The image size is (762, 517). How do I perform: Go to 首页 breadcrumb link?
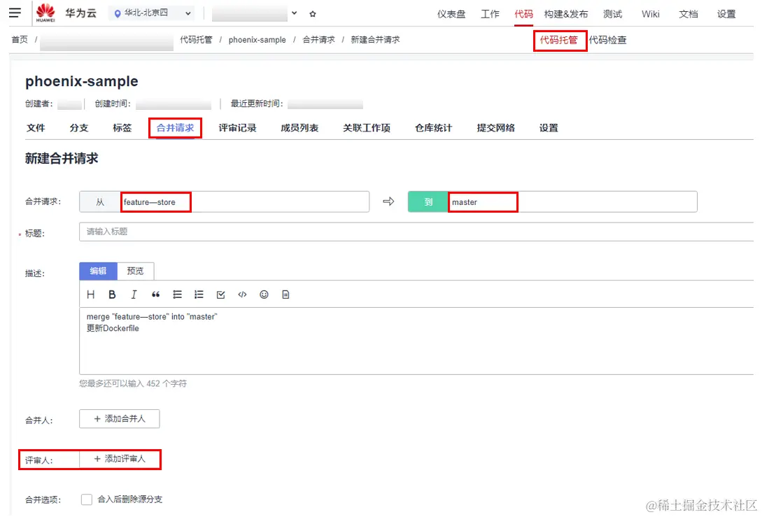(20, 40)
